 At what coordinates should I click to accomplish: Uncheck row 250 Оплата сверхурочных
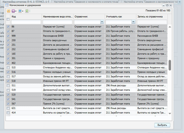tap(8, 40)
